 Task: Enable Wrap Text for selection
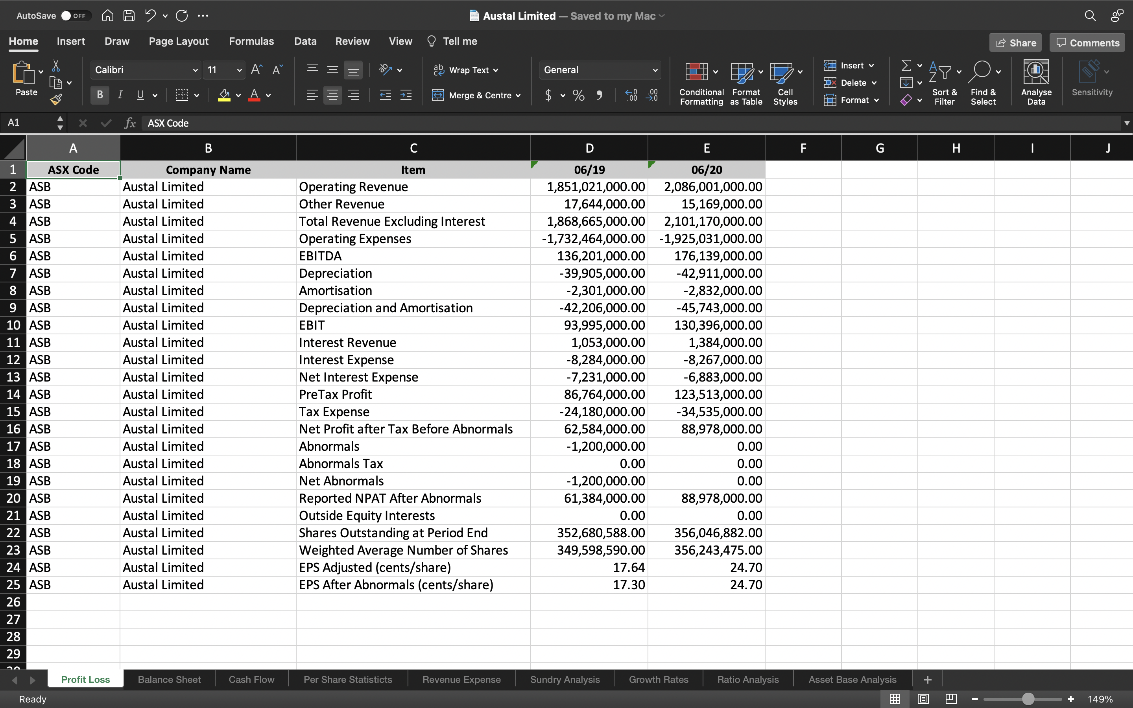[x=465, y=69]
